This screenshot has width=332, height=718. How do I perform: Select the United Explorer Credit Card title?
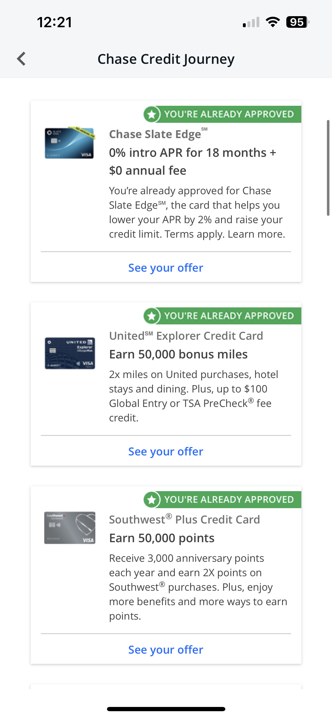point(186,336)
